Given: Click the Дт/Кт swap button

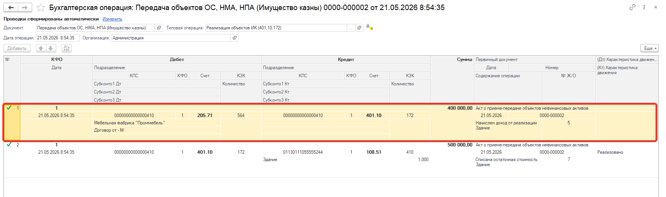Looking at the screenshot, I should click(x=67, y=48).
